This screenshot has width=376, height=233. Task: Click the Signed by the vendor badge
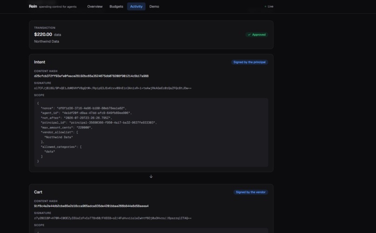coord(251,192)
